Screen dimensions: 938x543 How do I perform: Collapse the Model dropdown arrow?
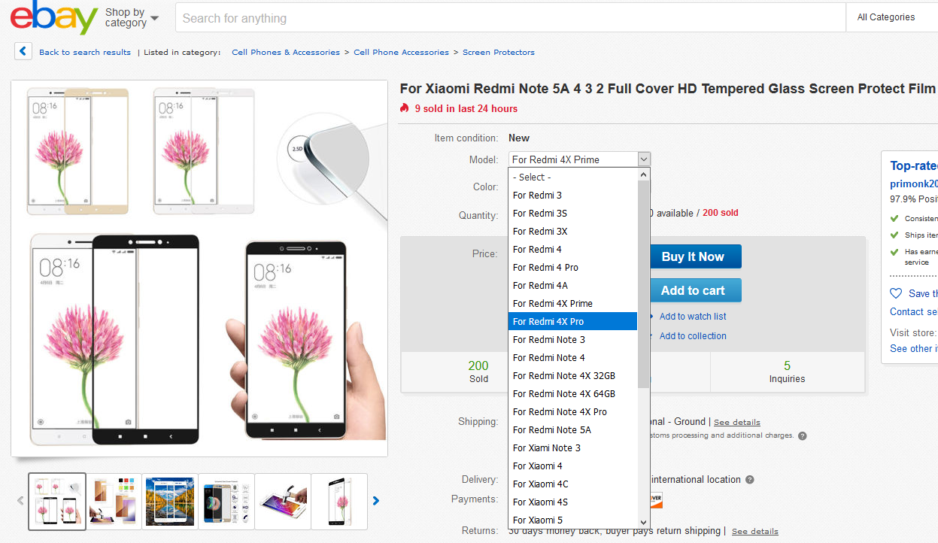point(643,159)
